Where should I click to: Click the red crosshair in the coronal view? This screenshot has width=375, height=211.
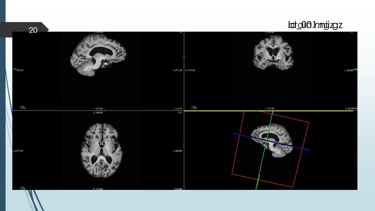276,56
